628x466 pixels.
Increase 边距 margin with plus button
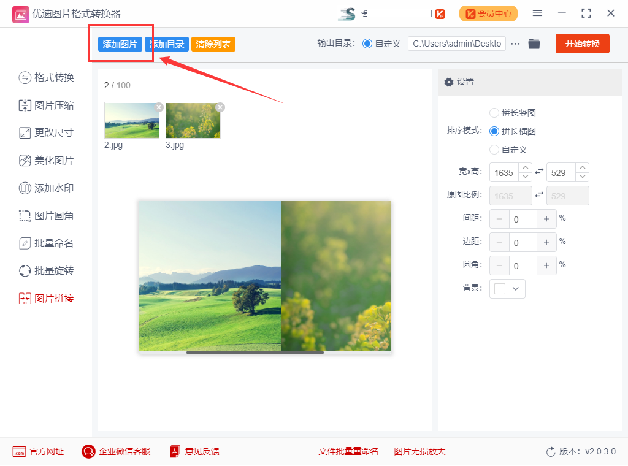(546, 242)
